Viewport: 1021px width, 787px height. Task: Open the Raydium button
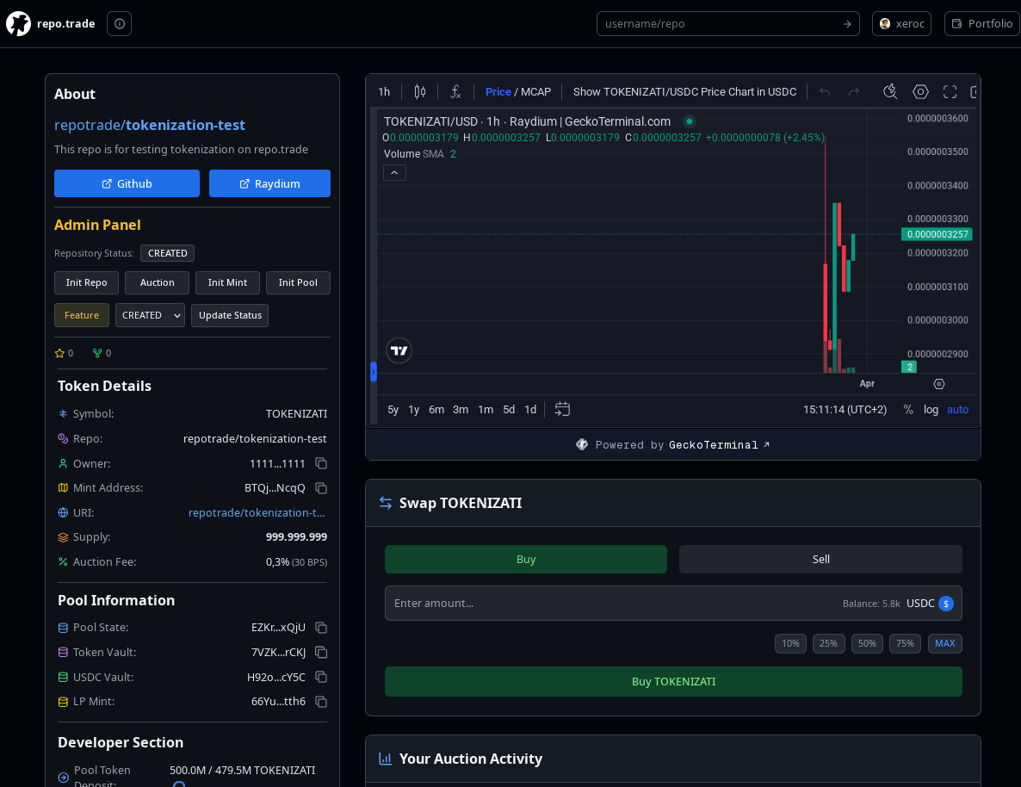tap(269, 183)
